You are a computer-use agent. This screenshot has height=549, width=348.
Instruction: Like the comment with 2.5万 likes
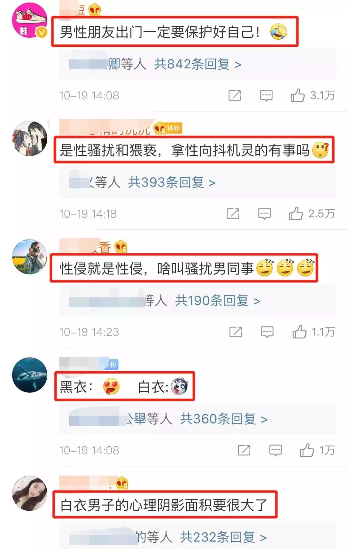coord(295,214)
